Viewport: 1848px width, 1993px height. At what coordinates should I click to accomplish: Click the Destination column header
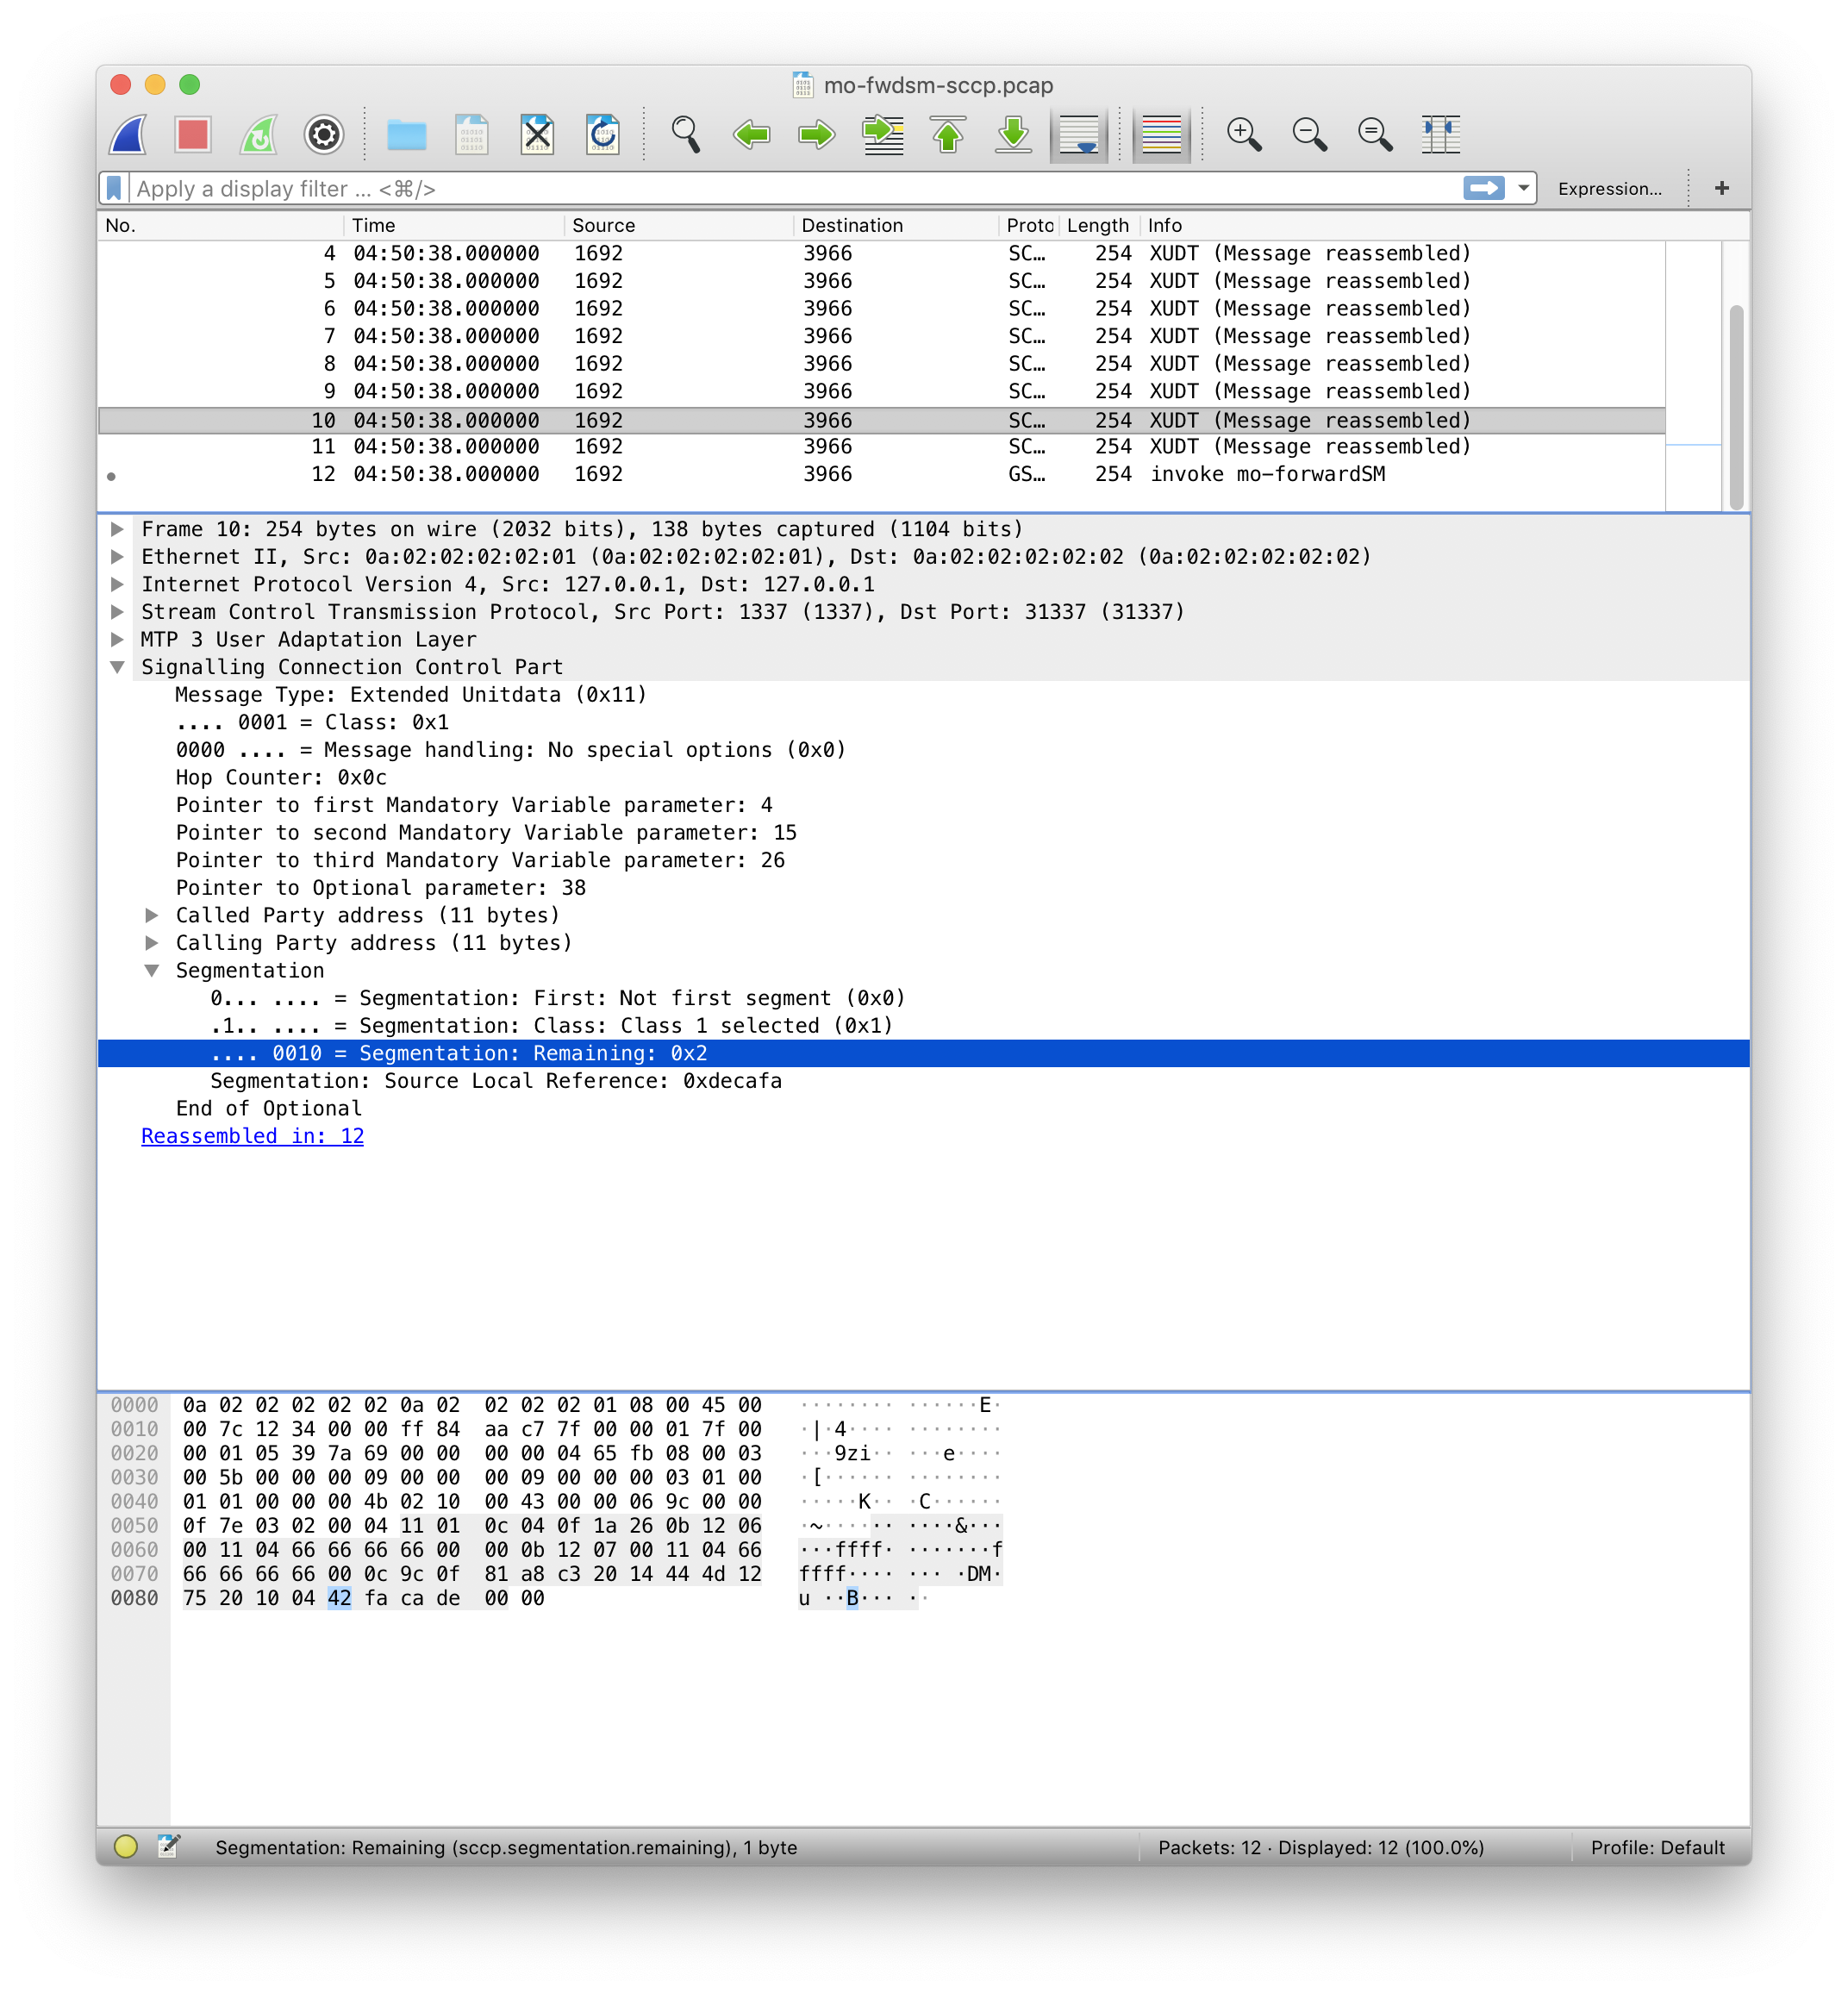click(851, 226)
